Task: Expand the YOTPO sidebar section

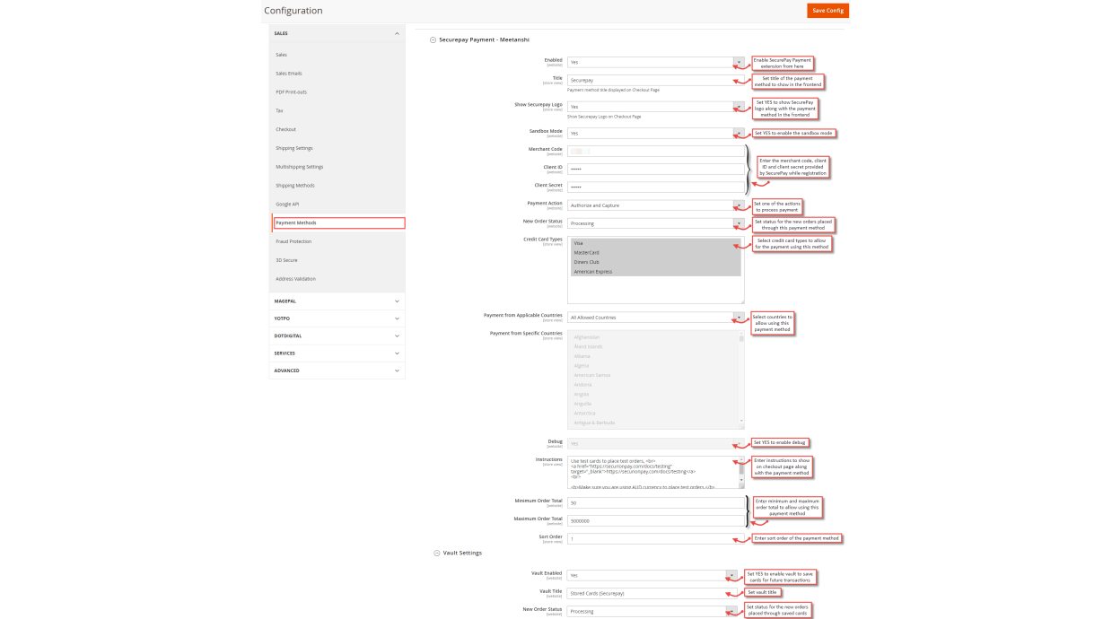Action: [337, 318]
